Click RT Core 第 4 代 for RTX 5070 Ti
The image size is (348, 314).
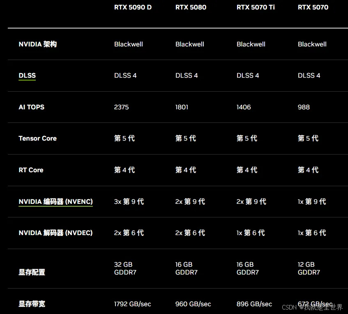coord(247,170)
